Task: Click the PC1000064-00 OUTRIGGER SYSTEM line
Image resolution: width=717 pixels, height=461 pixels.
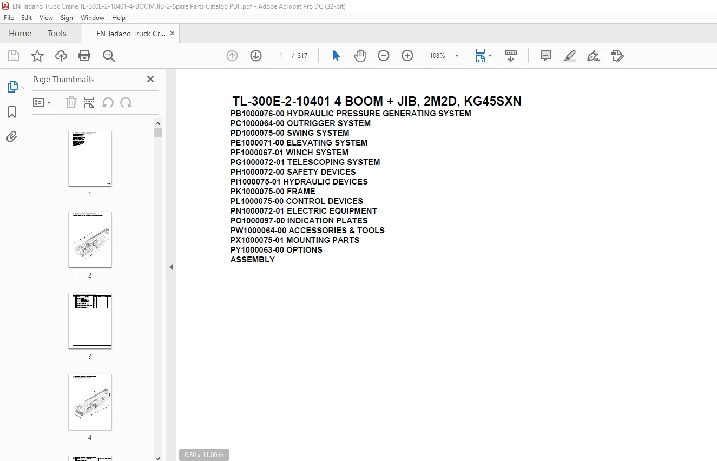Action: click(300, 123)
